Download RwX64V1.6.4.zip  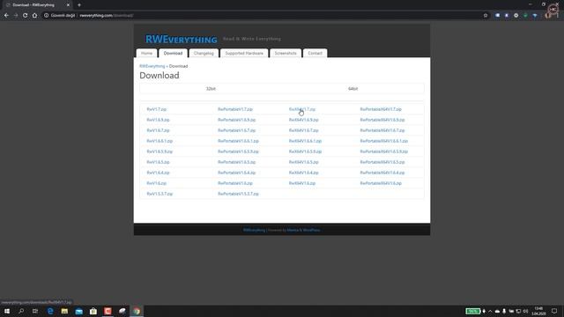pos(303,173)
